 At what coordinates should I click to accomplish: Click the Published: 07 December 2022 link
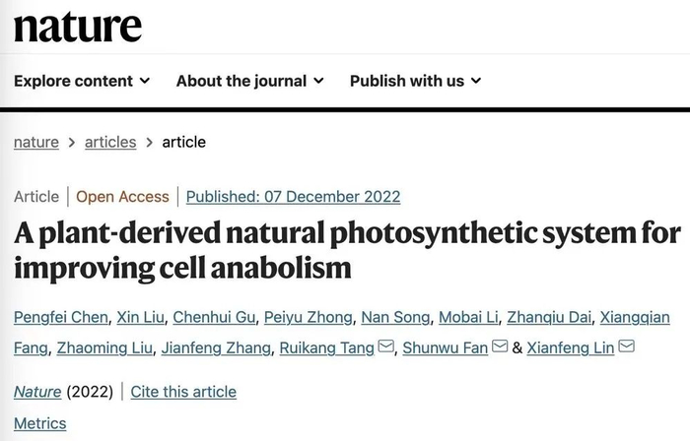point(293,196)
